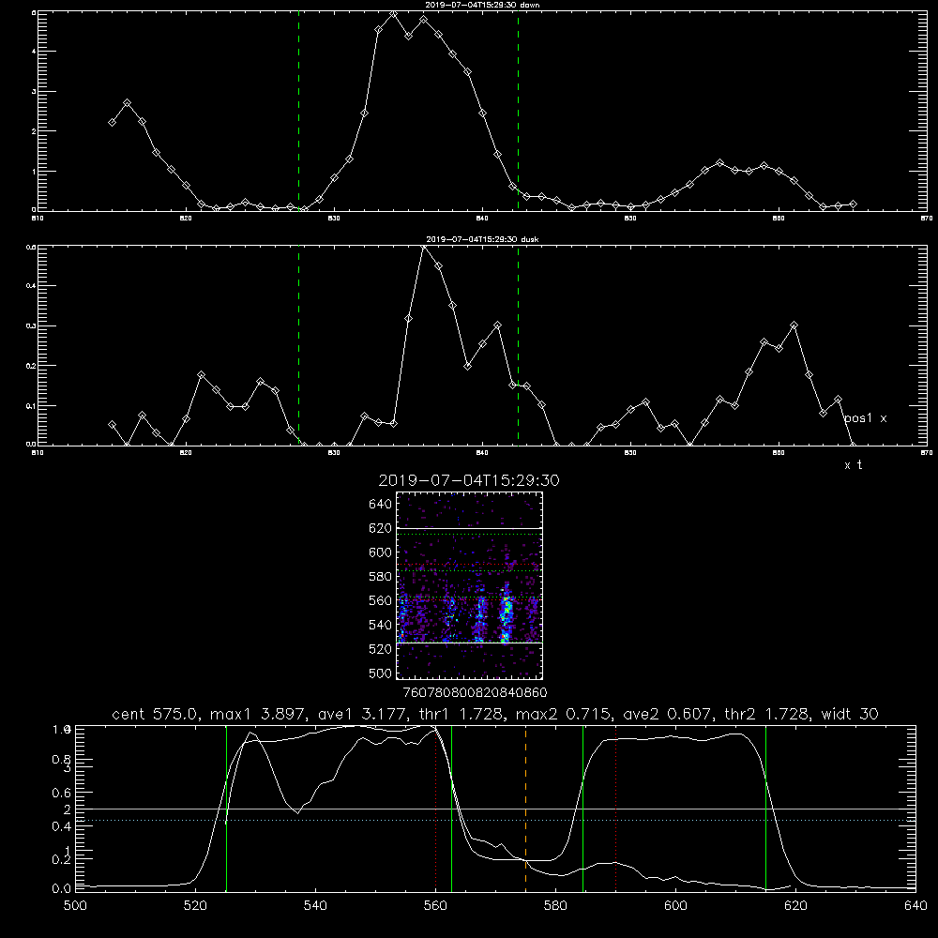
Task: Click the first diamond point of dawn curve
Action: 112,122
